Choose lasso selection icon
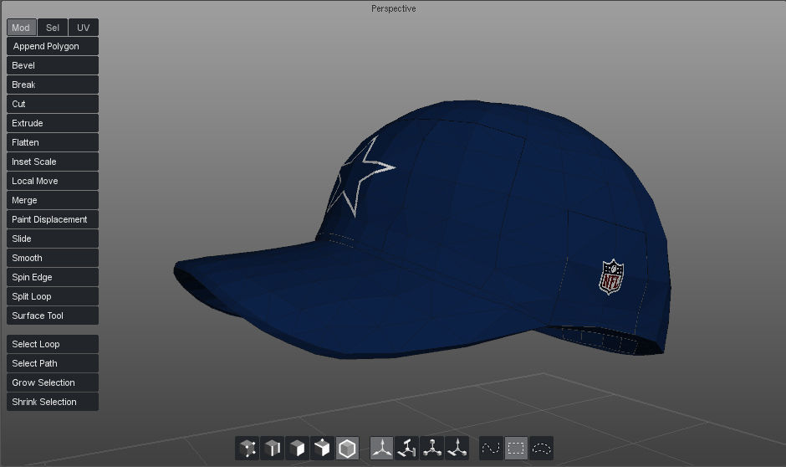Viewport: 786px width, 467px height. (x=541, y=448)
